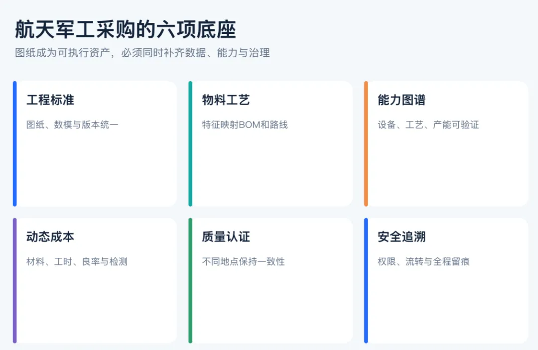Viewport: 538px width, 350px height.
Task: Click the main title 航天军工采购的六项底座
Action: (125, 29)
